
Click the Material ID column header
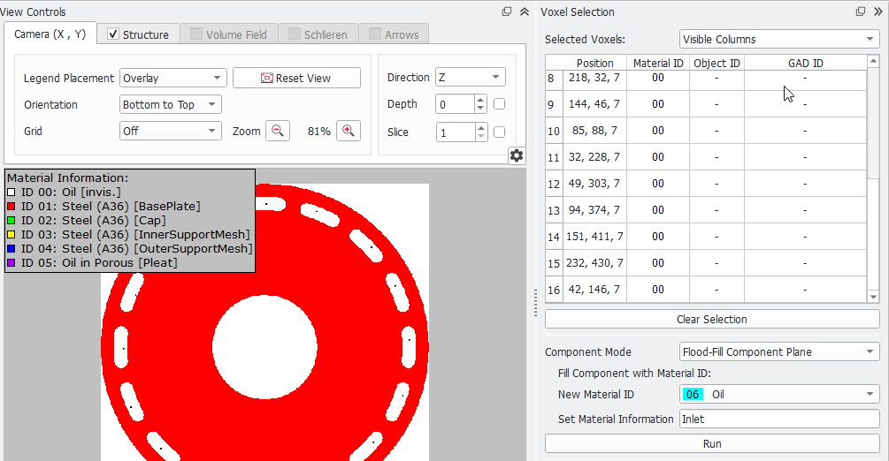point(658,63)
